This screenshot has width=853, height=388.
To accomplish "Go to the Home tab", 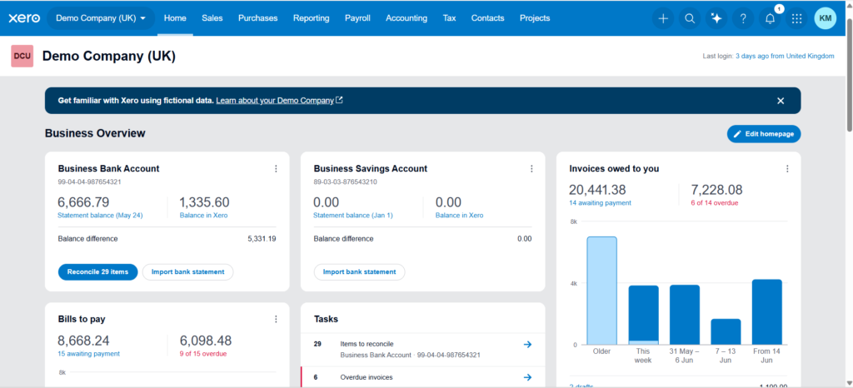I will (175, 18).
